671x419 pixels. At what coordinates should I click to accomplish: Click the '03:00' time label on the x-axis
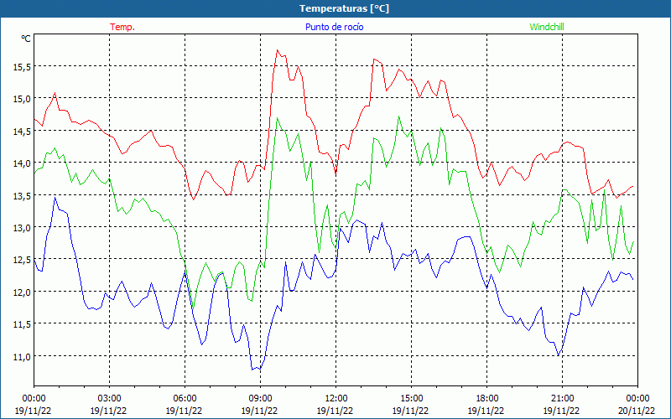[x=109, y=399]
